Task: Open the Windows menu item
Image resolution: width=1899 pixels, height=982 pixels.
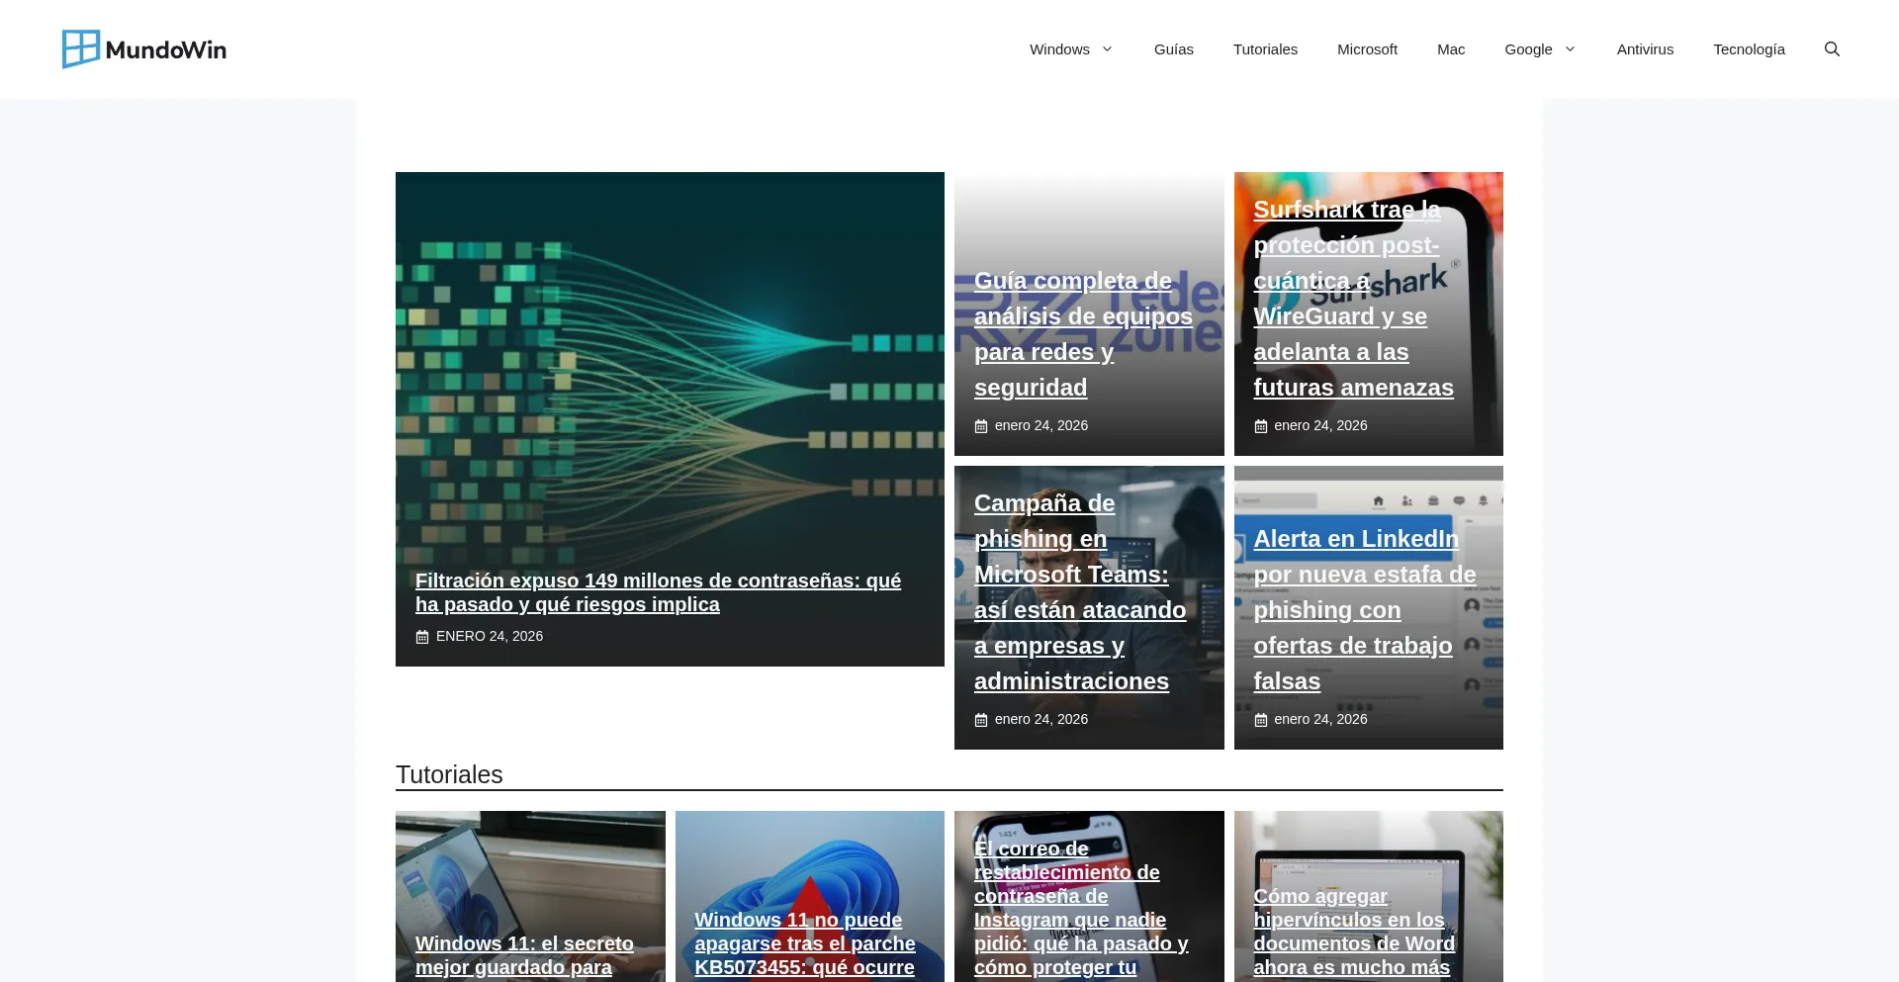Action: (x=1059, y=49)
